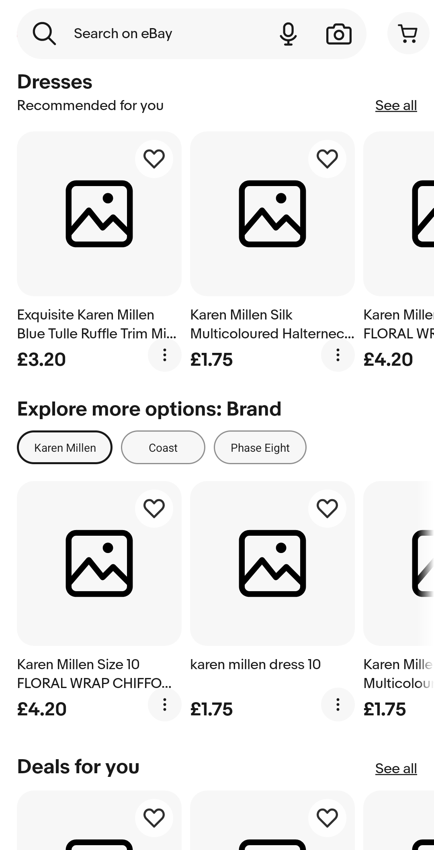Favorite the Blue Tulle Ruffle Trim dress
The width and height of the screenshot is (434, 850).
click(154, 159)
